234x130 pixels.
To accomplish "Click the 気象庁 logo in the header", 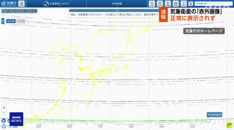I will [x=9, y=4].
